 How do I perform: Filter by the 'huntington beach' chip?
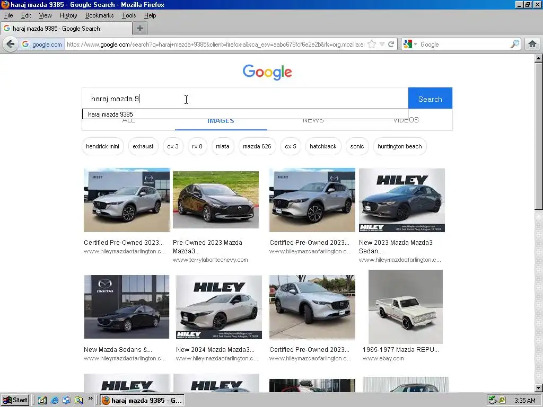tap(400, 146)
